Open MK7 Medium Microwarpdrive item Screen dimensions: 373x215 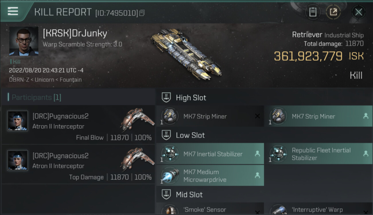[x=210, y=175]
